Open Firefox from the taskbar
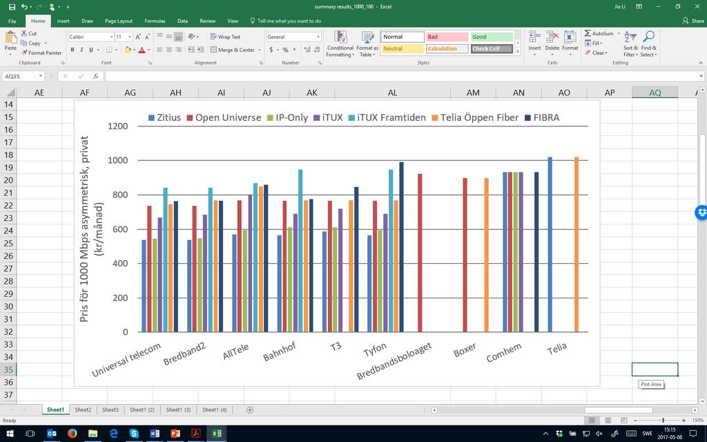The image size is (707, 442). click(72, 434)
